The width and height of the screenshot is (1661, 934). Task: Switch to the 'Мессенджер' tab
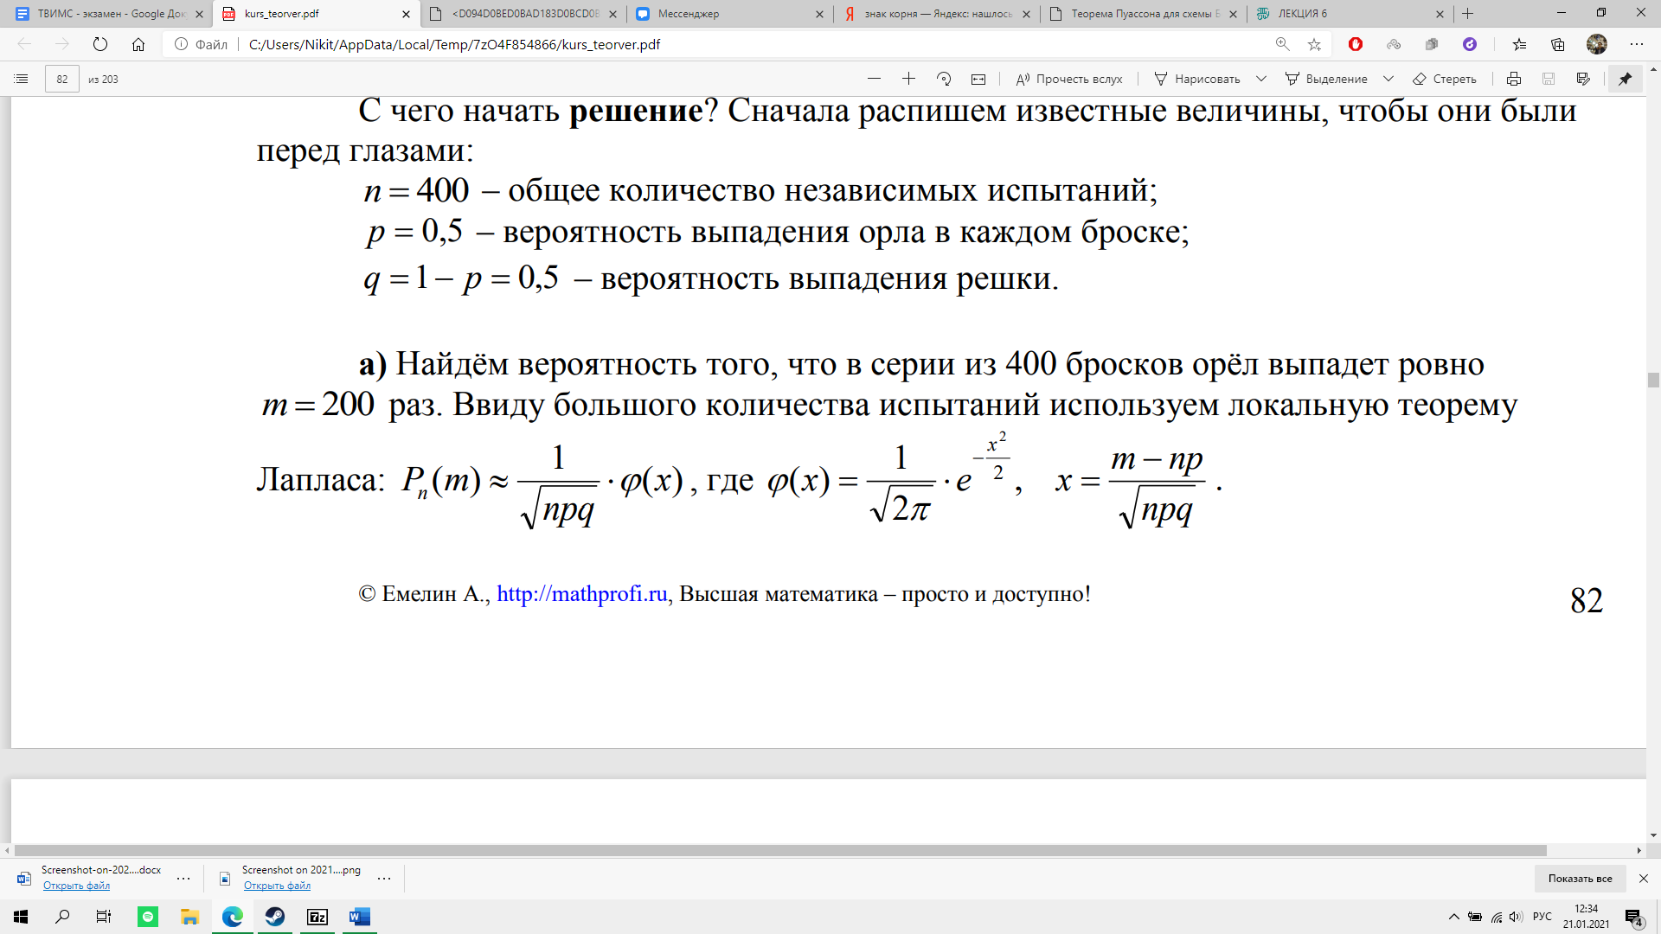731,14
